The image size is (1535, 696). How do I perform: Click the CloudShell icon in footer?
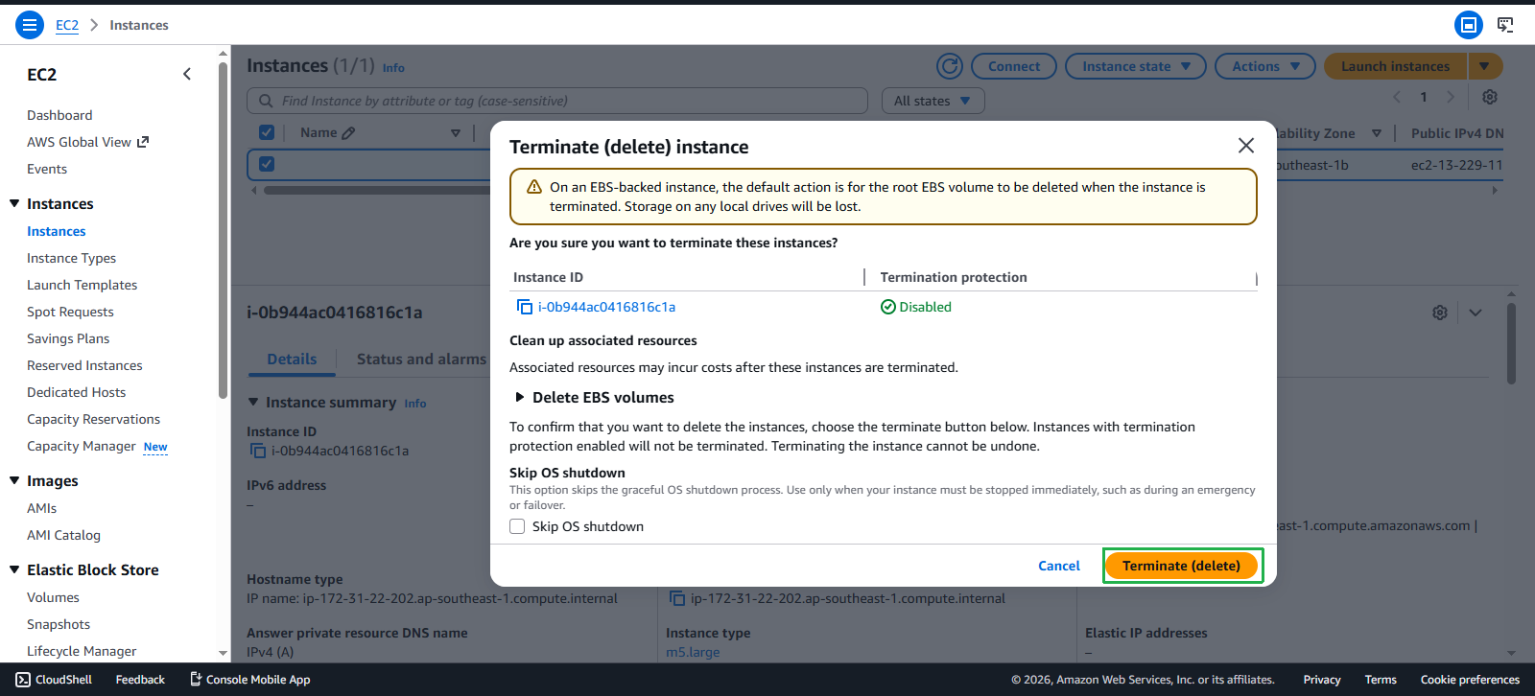pyautogui.click(x=23, y=680)
